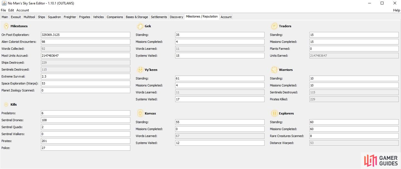Open the Edit menu
The image size is (401, 169).
pyautogui.click(x=11, y=10)
